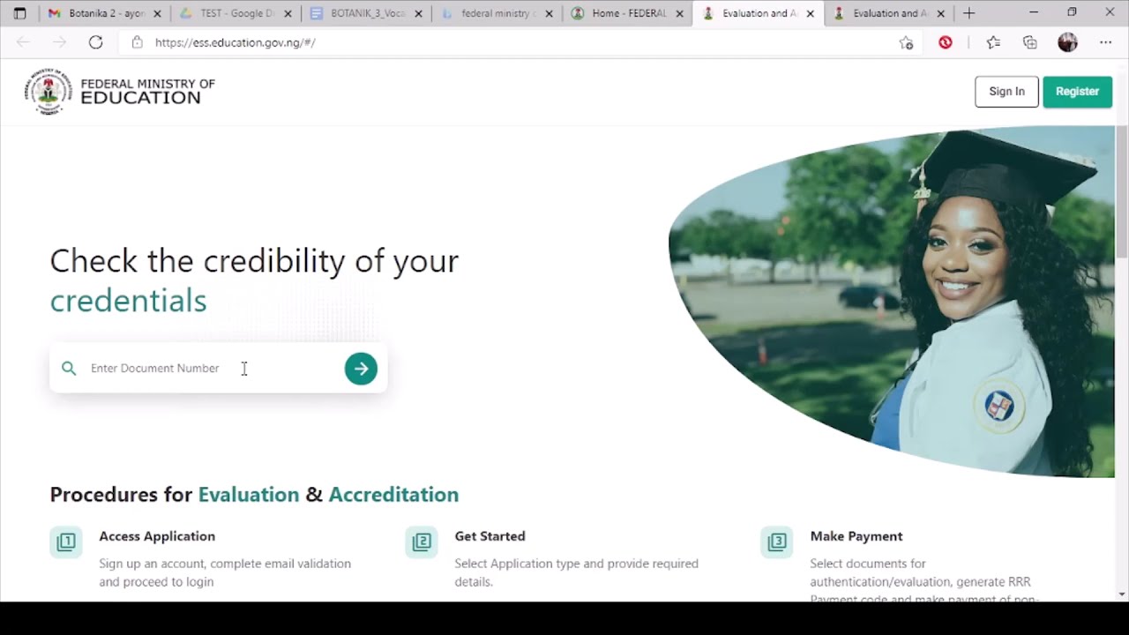Image resolution: width=1129 pixels, height=635 pixels.
Task: Go back using the browser back arrow
Action: [x=24, y=42]
